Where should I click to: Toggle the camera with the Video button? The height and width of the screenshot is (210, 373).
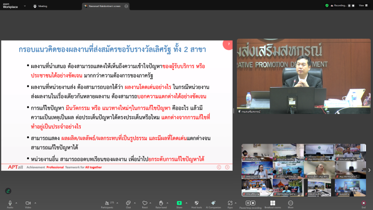pos(28,203)
